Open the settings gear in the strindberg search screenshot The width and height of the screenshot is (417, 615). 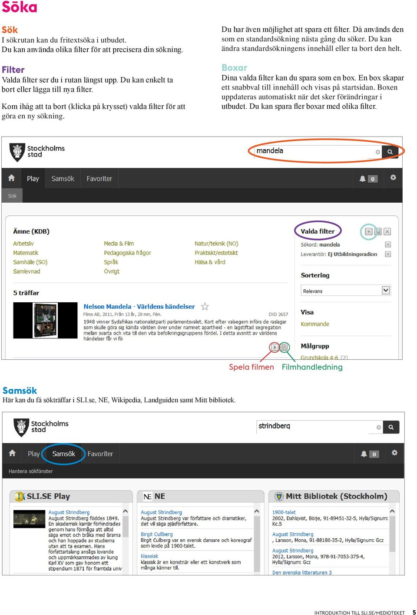tap(394, 453)
